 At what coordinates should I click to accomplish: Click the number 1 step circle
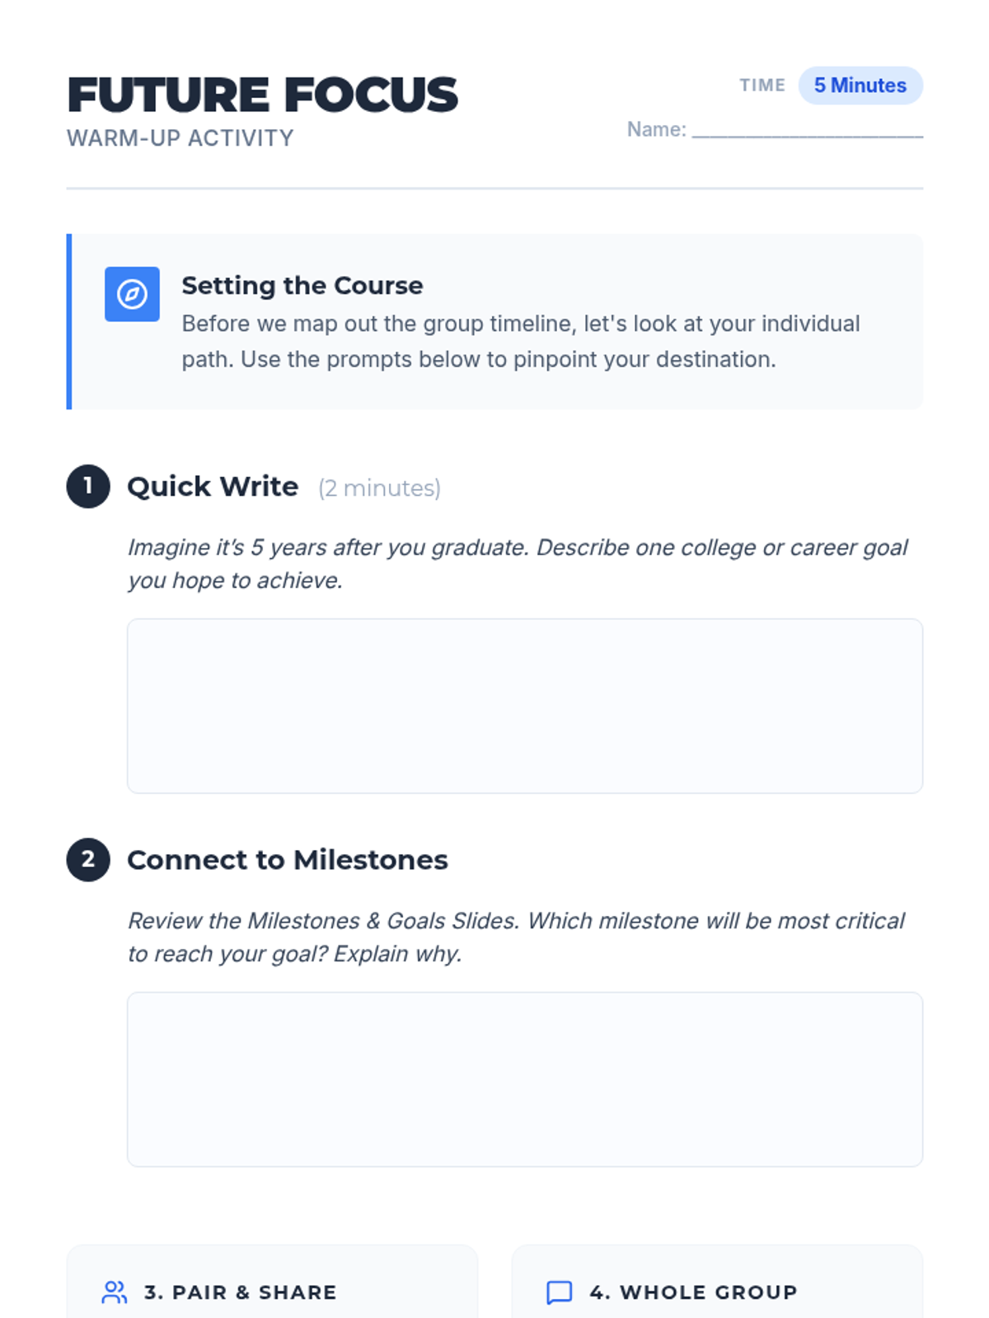[x=88, y=486]
